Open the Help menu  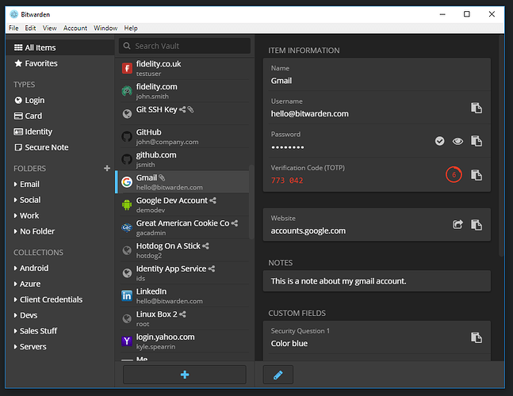131,28
